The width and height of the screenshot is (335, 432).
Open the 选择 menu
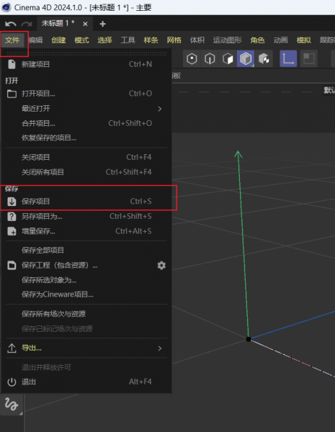click(x=104, y=40)
